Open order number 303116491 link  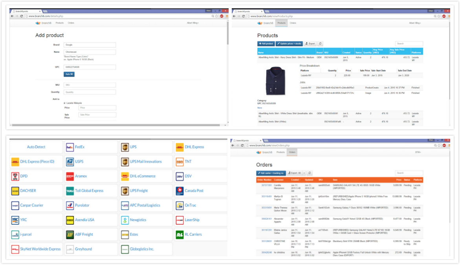[x=266, y=197]
